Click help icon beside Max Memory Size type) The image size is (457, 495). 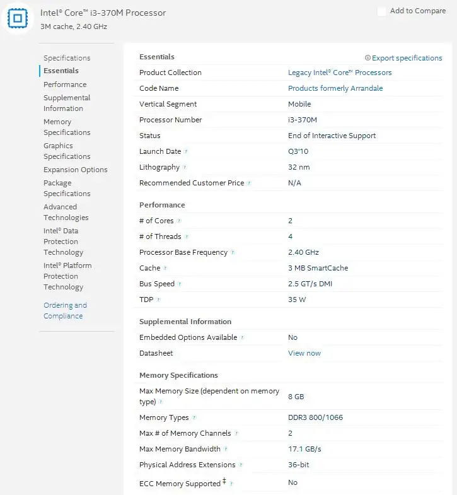(161, 402)
